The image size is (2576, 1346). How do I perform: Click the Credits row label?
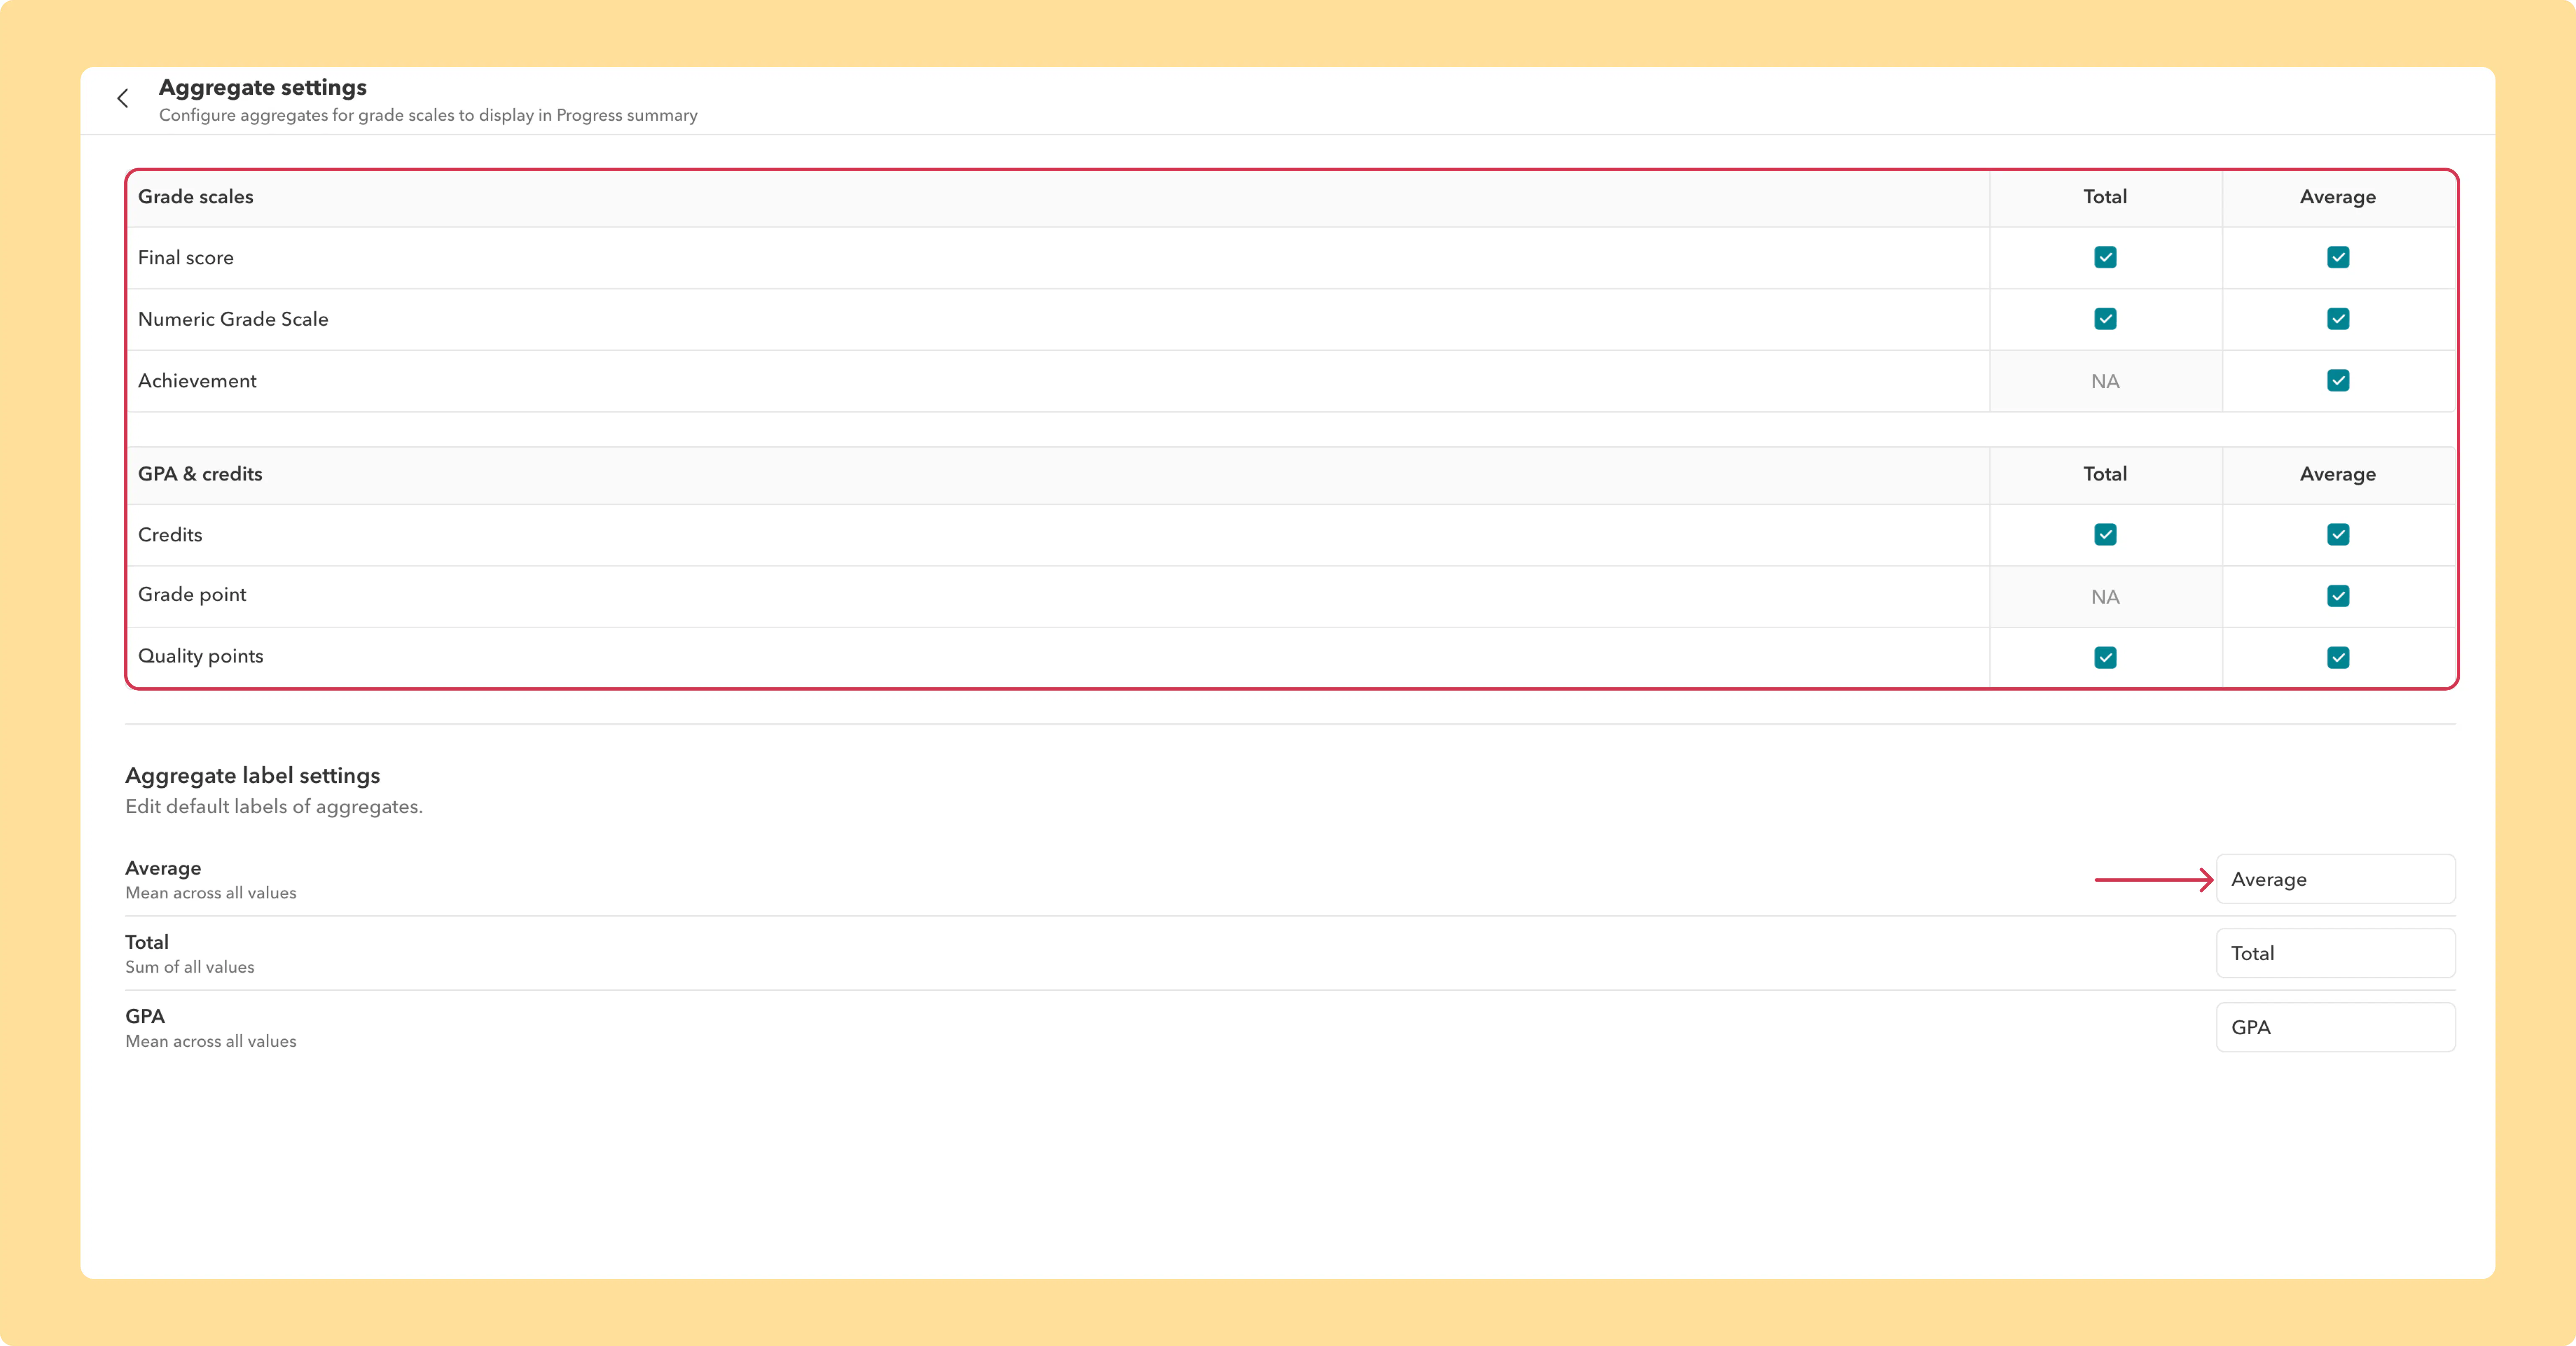tap(170, 535)
